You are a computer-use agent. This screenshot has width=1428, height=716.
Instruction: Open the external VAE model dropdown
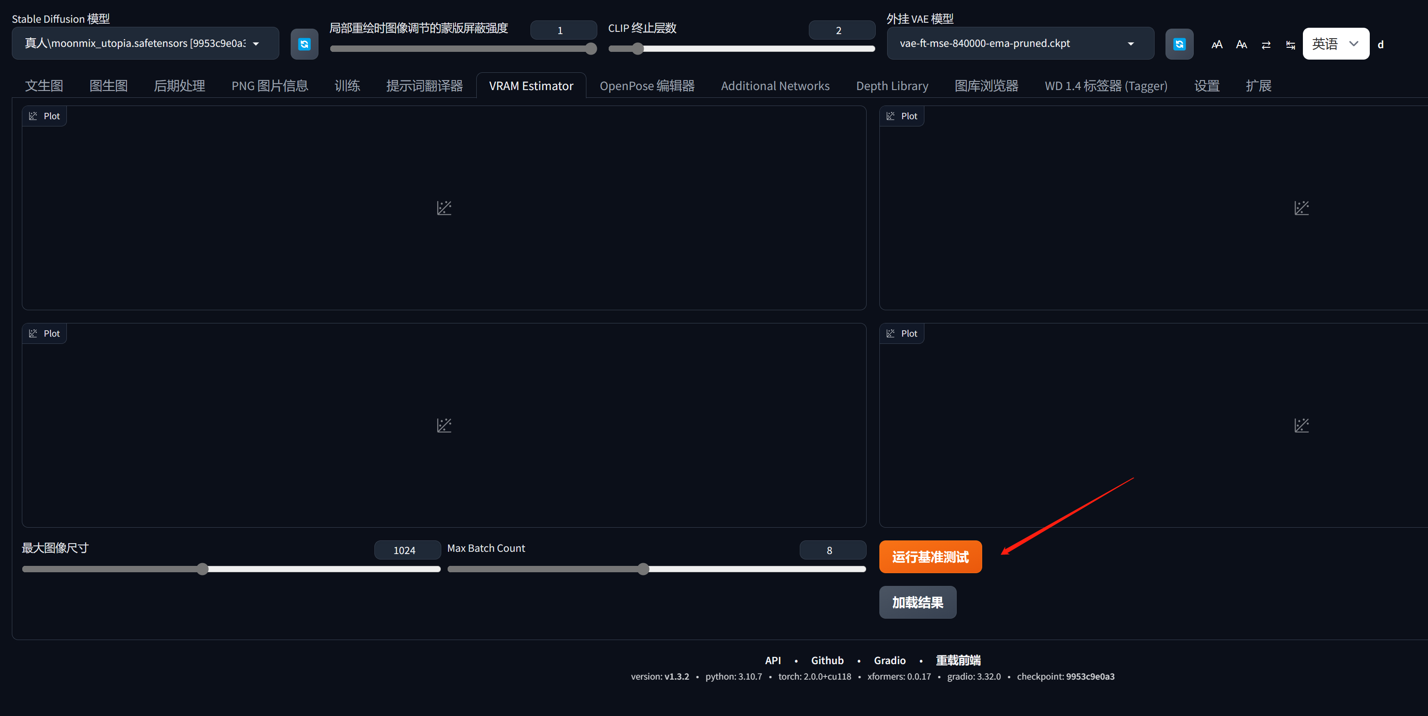click(x=1020, y=43)
